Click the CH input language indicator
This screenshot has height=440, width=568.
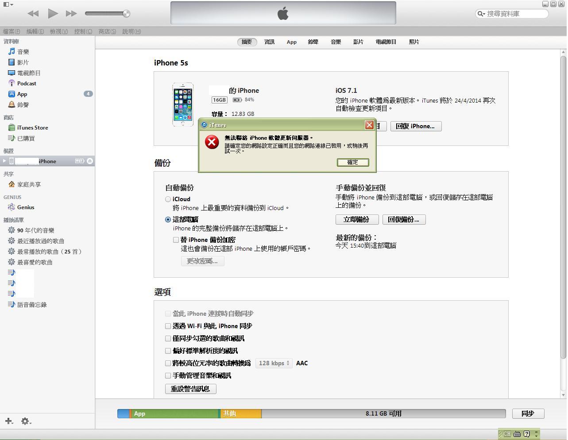[507, 434]
